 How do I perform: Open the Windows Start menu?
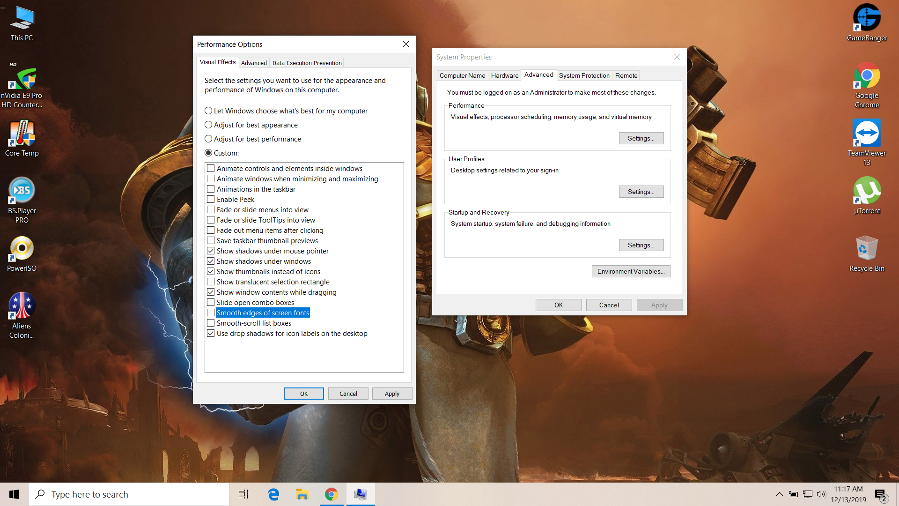click(x=14, y=494)
